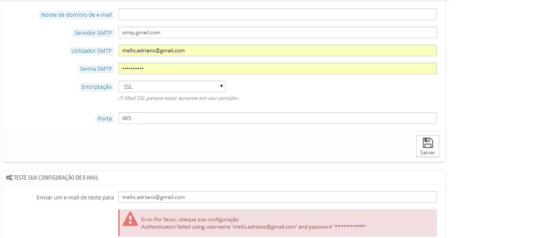Click the Teste sua configuração de e-mail heading

(56, 178)
